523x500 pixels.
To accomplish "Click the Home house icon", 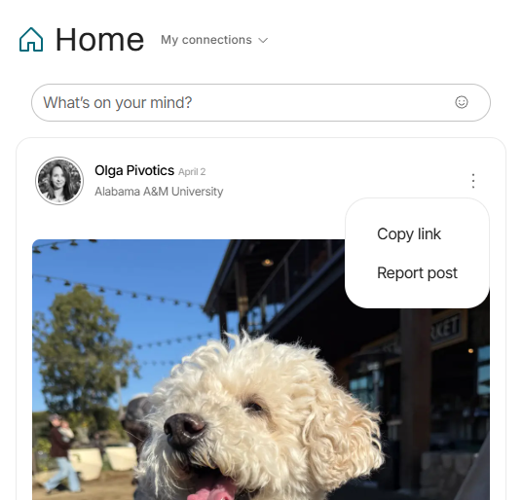I will (31, 40).
